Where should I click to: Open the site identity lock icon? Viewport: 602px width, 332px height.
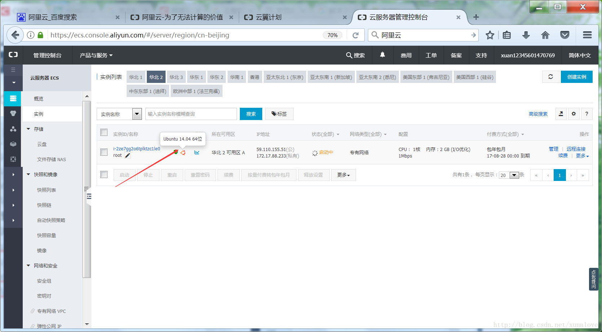(x=40, y=35)
